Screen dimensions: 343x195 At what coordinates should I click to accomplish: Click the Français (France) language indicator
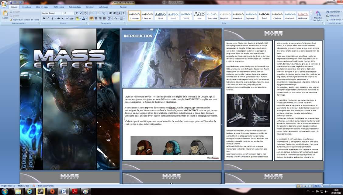46,186
